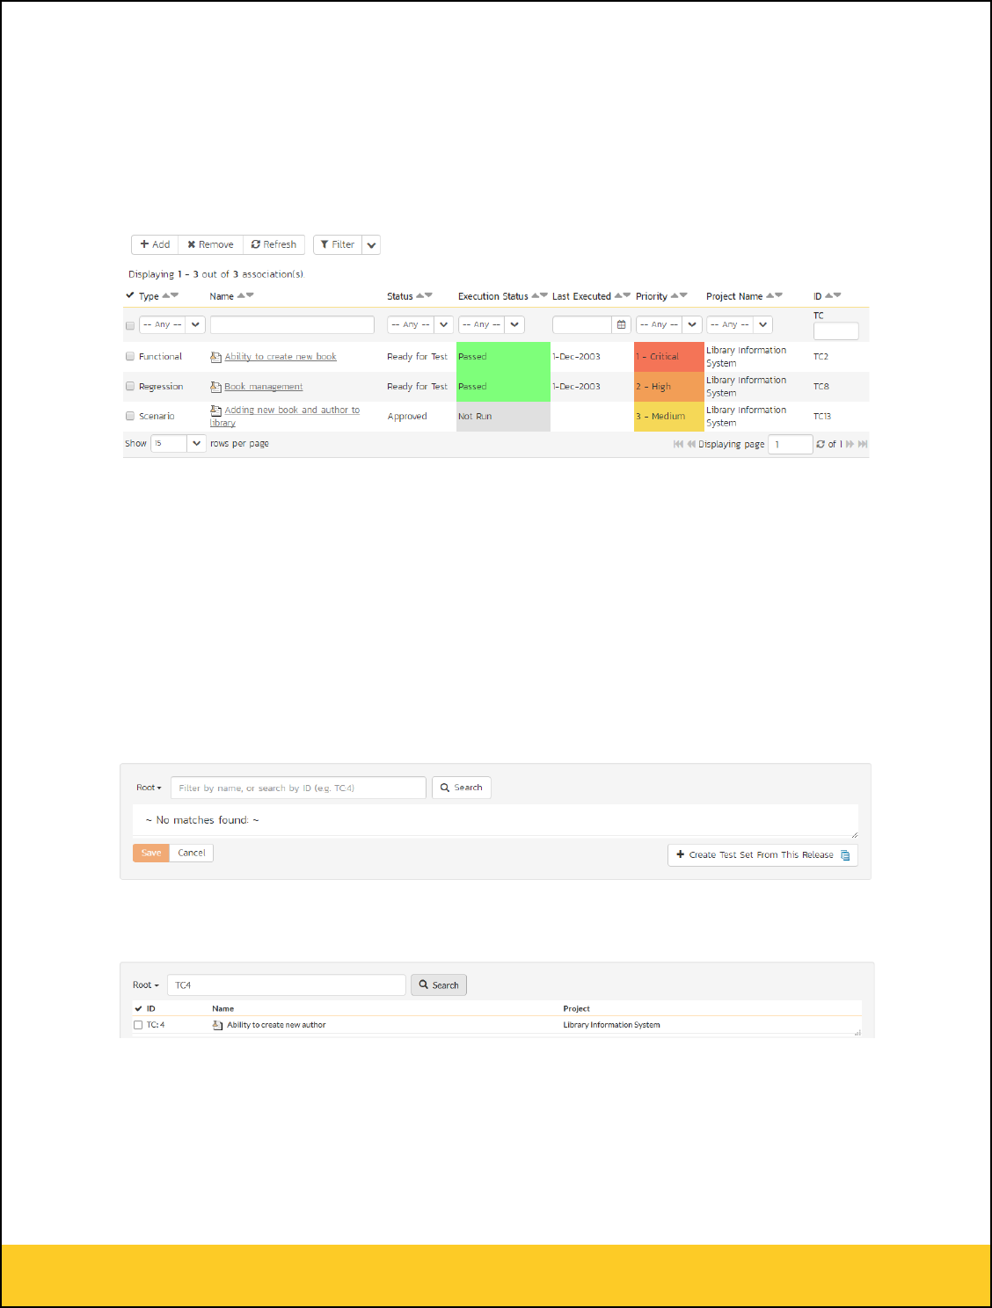
Task: Click the TC4 search input field
Action: (x=287, y=985)
